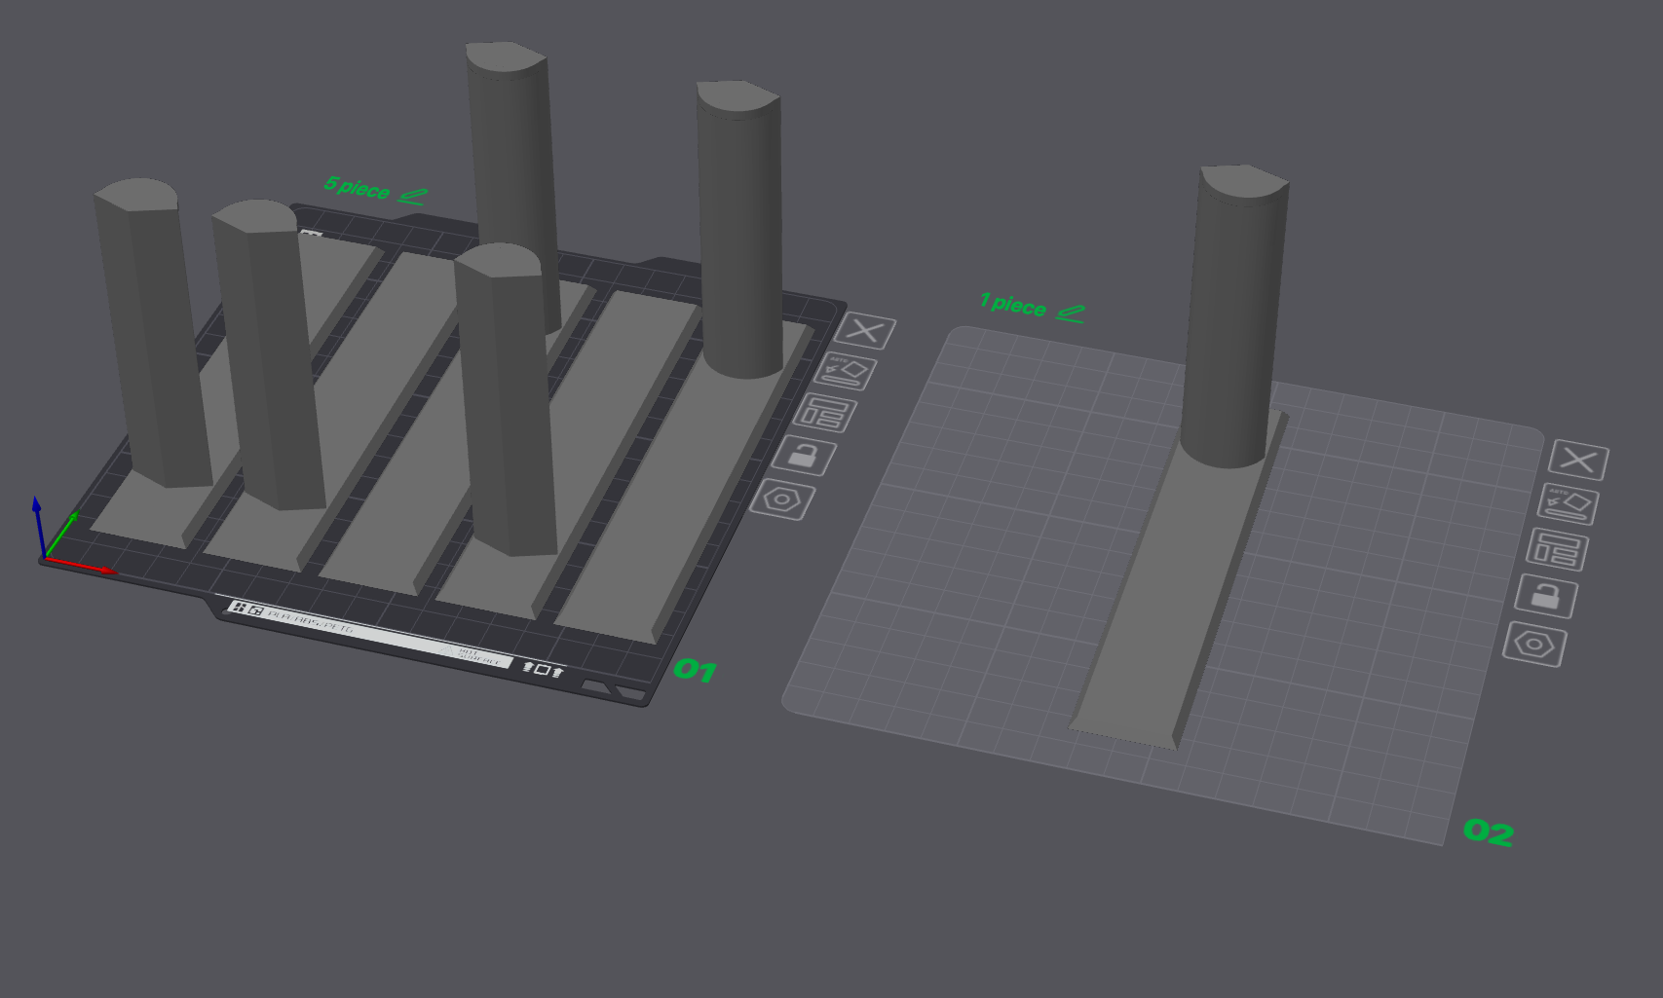The image size is (1663, 998).
Task: Open plate 02 settings hexagon icon
Action: click(1534, 645)
